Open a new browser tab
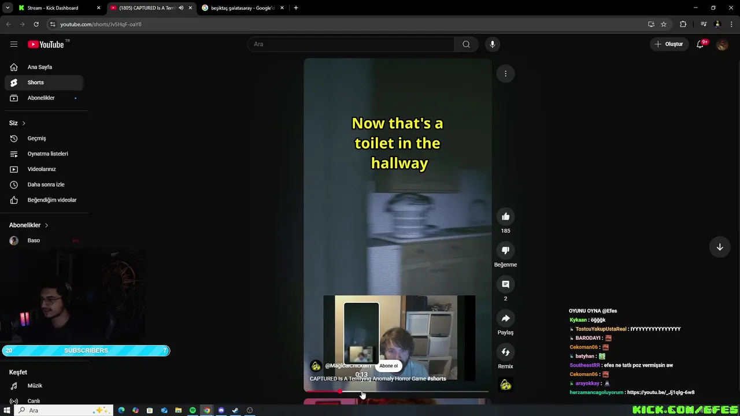The image size is (740, 416). [x=296, y=8]
